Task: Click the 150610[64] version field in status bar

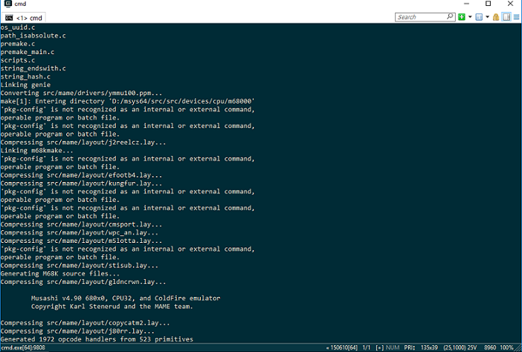Action: point(344,347)
